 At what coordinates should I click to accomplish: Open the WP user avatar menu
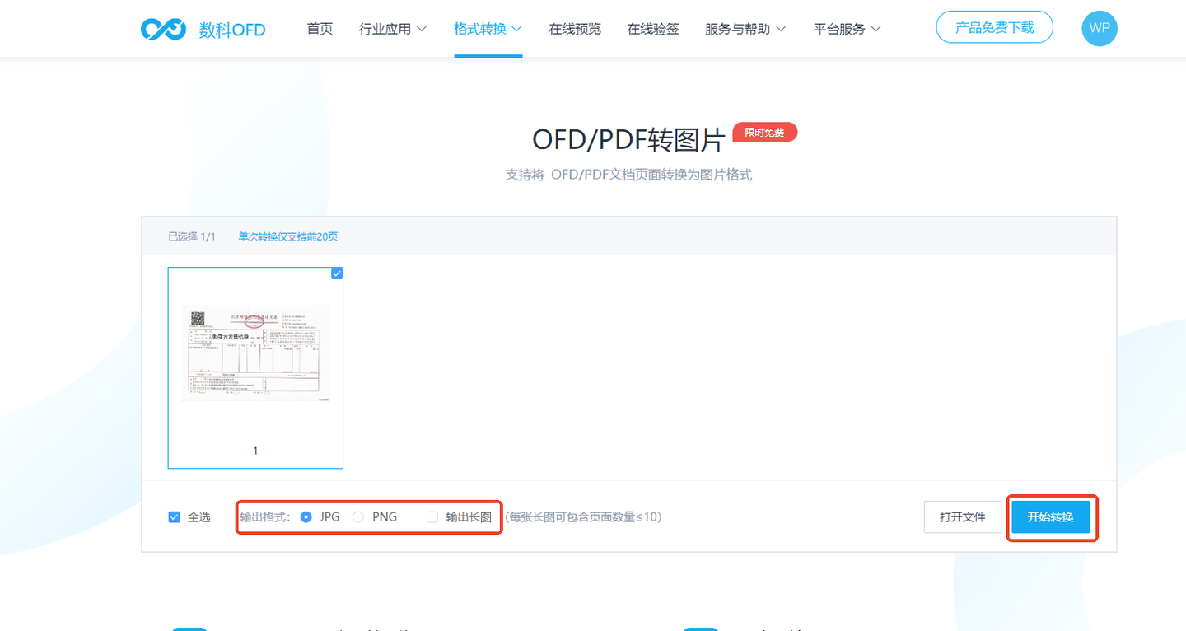[1100, 27]
